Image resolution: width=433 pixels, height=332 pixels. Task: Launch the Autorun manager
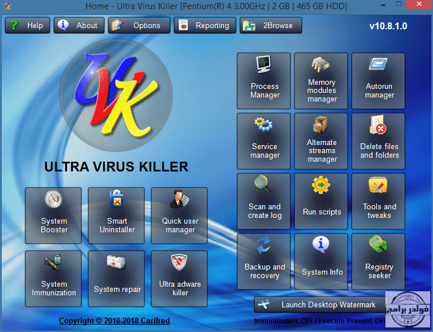379,81
